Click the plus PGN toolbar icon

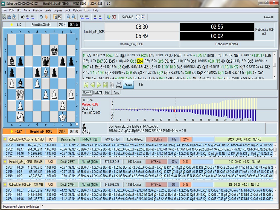click(x=82, y=17)
